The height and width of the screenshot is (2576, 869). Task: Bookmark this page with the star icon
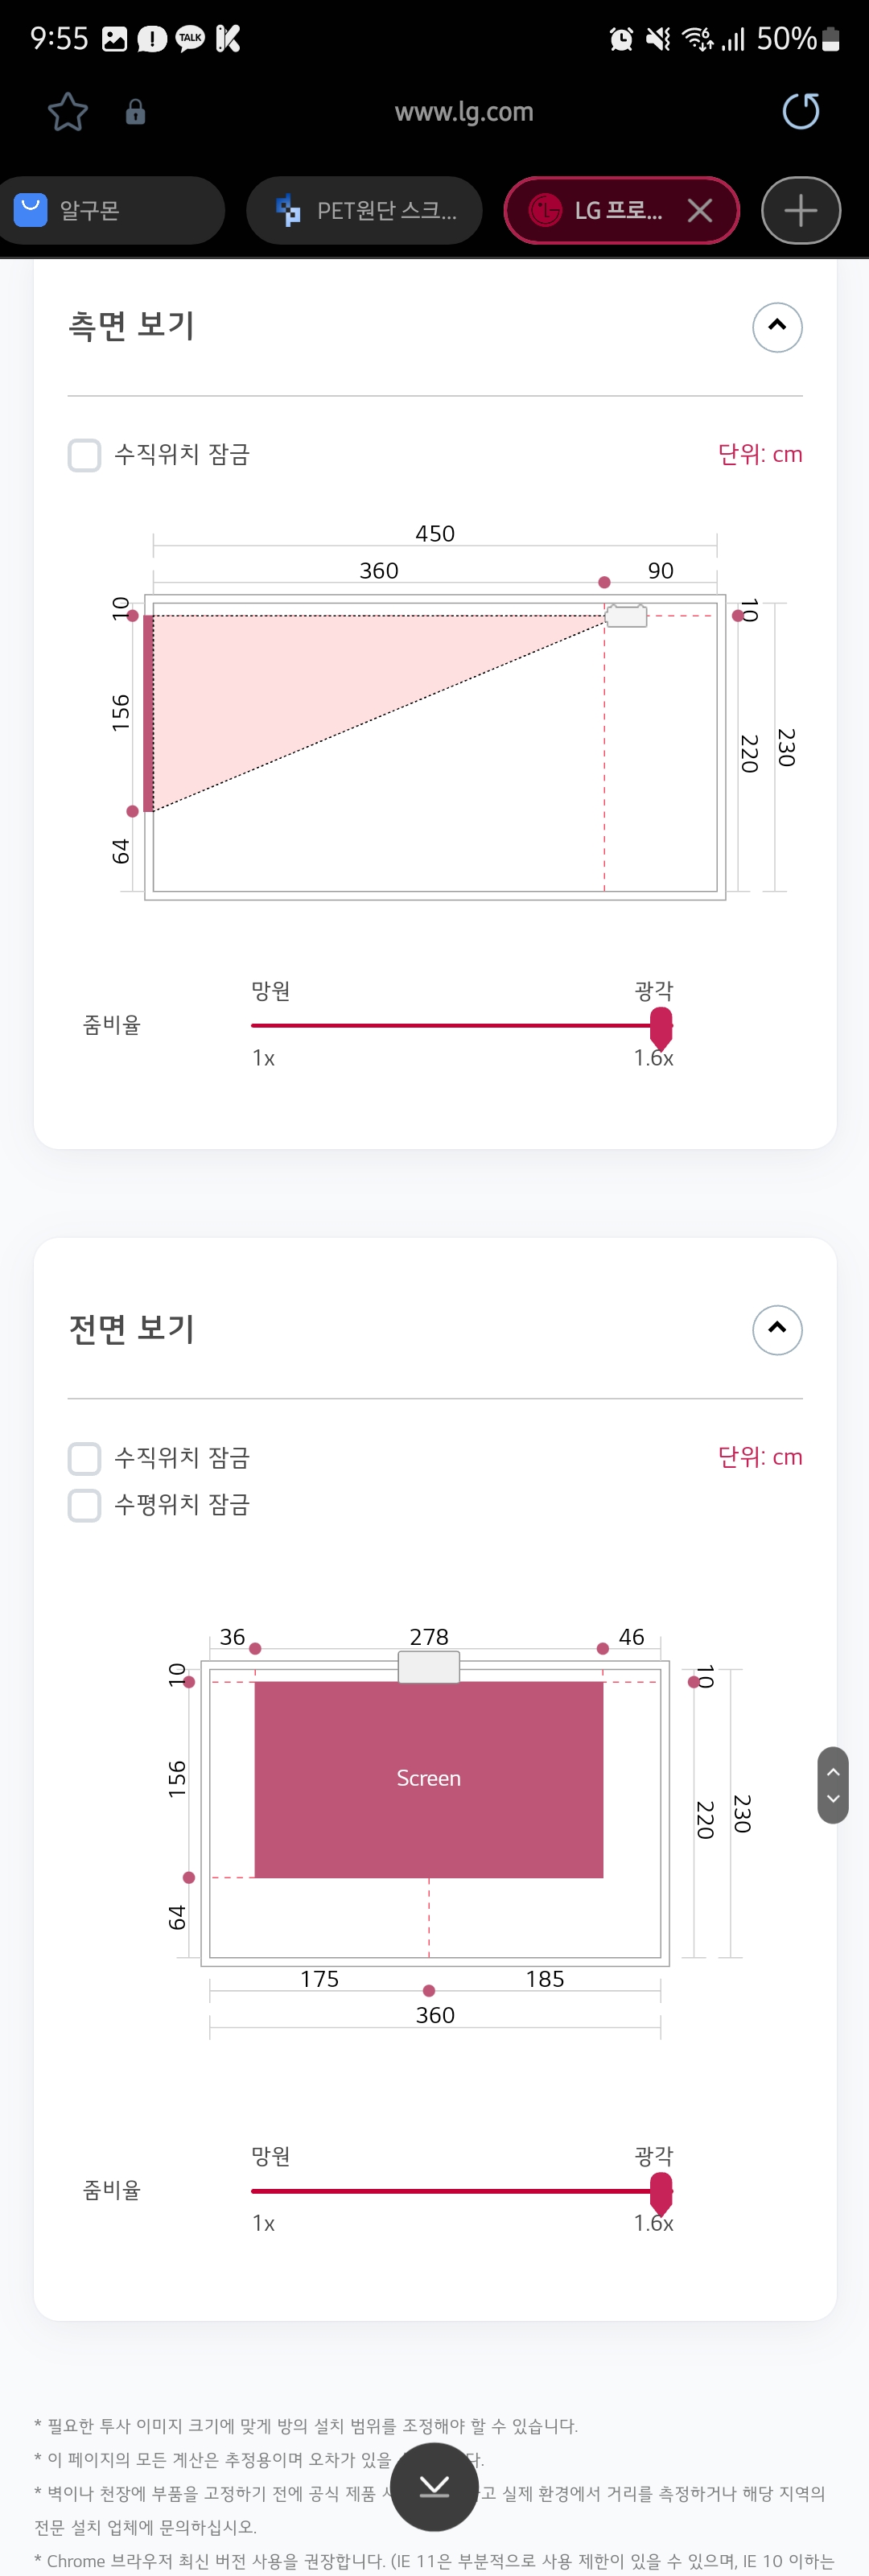coord(68,112)
